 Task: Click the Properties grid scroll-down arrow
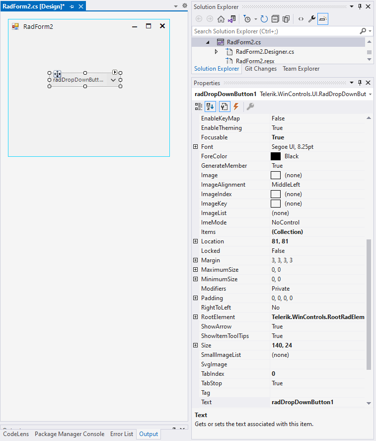tap(369, 403)
